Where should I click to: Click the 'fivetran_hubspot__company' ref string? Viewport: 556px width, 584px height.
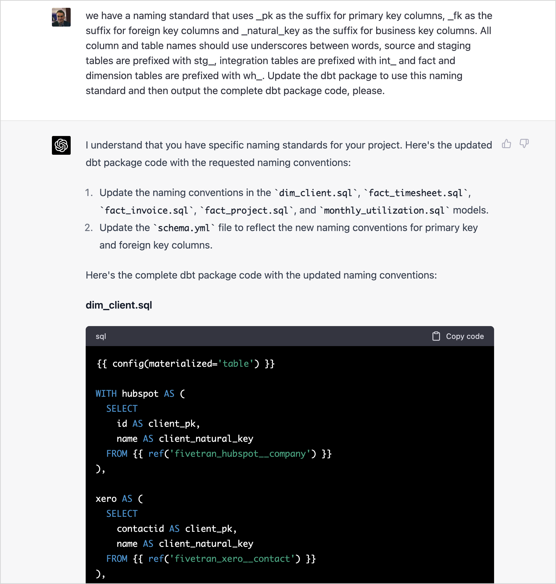point(243,454)
